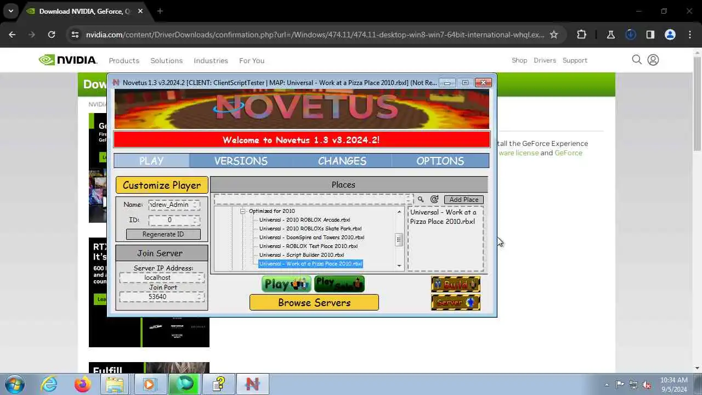Click the Novetus taskbar icon

[x=252, y=383]
